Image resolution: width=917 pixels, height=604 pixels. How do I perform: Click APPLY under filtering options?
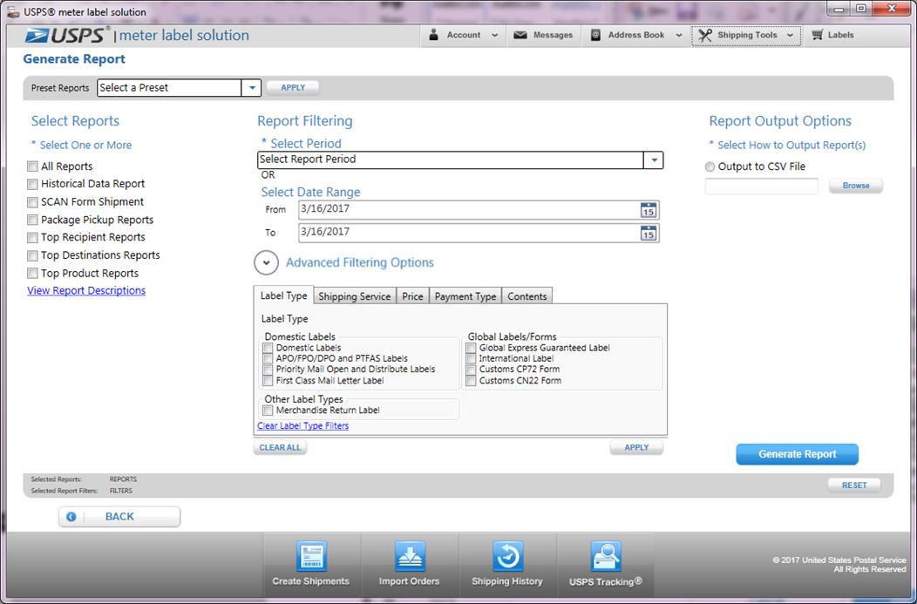636,447
